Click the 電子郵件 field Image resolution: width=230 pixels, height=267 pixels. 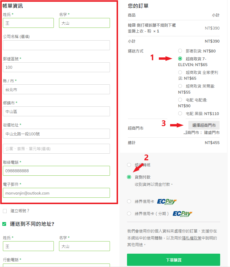click(x=56, y=193)
